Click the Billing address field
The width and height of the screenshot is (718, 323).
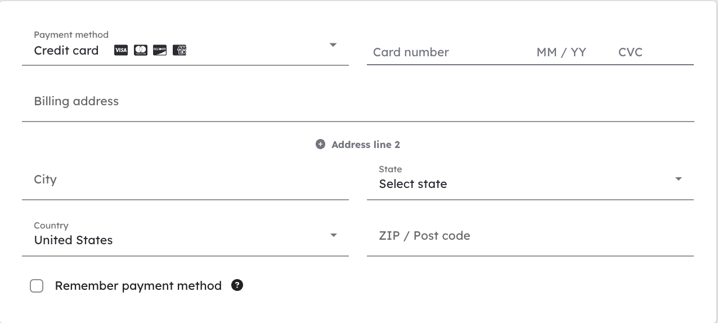(x=358, y=101)
